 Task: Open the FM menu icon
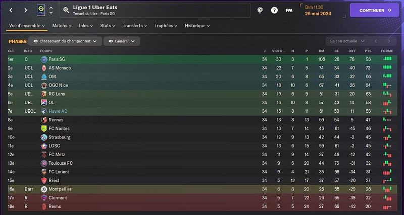tap(289, 10)
